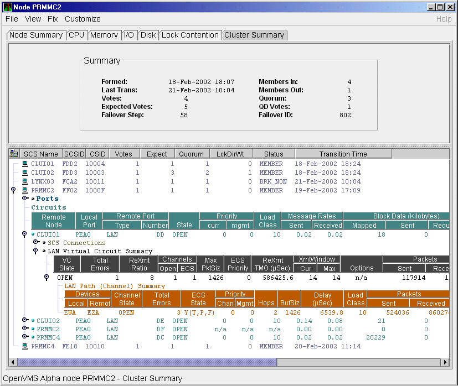Open the File menu
The height and width of the screenshot is (386, 458).
12,19
